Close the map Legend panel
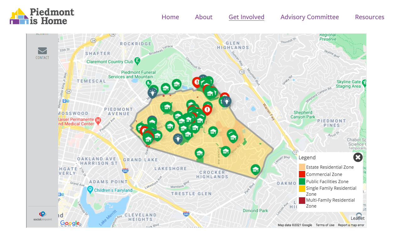Screen dimensions: 396x244 [358, 157]
